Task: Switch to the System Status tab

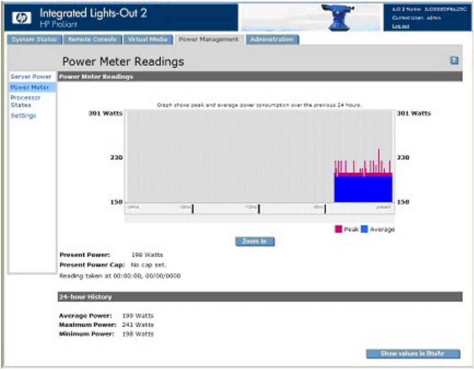Action: click(34, 39)
